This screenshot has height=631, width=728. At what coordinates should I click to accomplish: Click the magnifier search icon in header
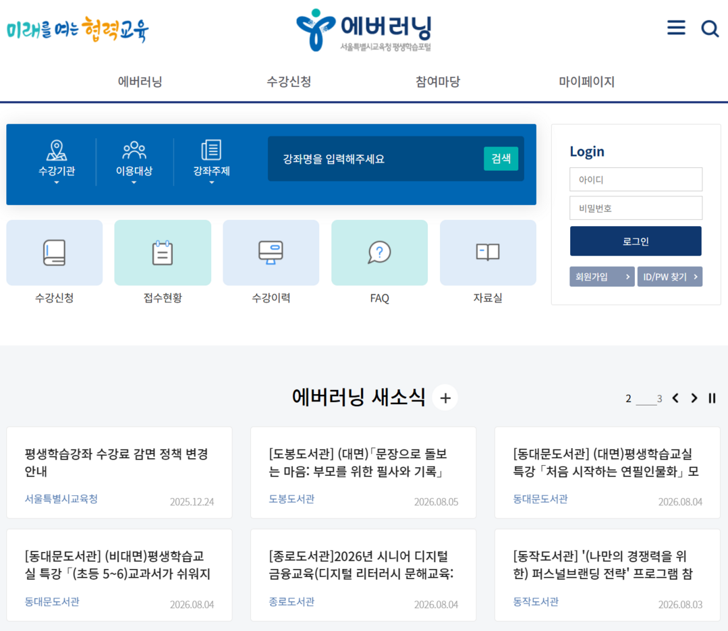point(709,28)
